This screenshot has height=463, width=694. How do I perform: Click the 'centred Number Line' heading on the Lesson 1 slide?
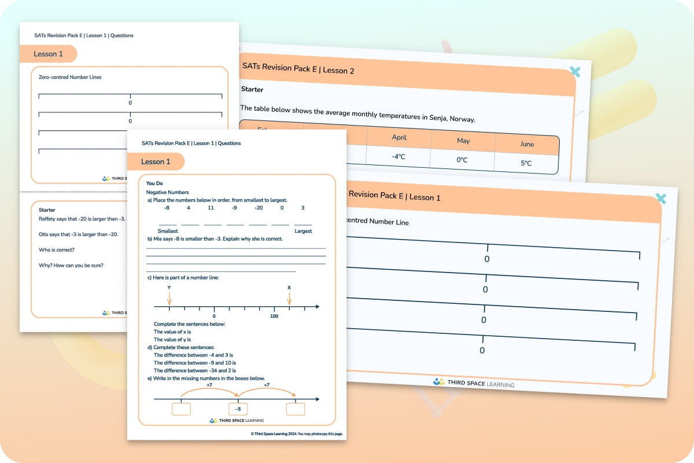tap(377, 222)
